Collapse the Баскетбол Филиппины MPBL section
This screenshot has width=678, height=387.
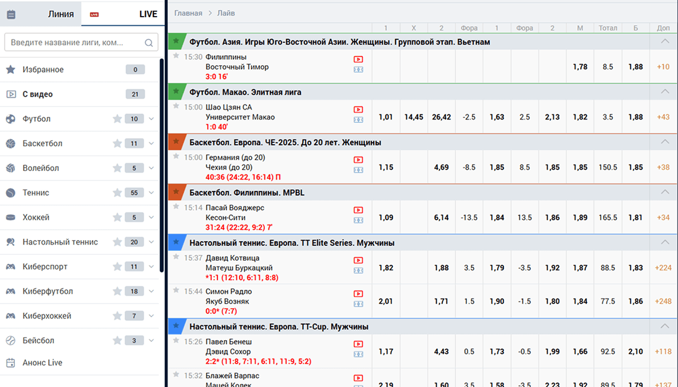point(664,193)
